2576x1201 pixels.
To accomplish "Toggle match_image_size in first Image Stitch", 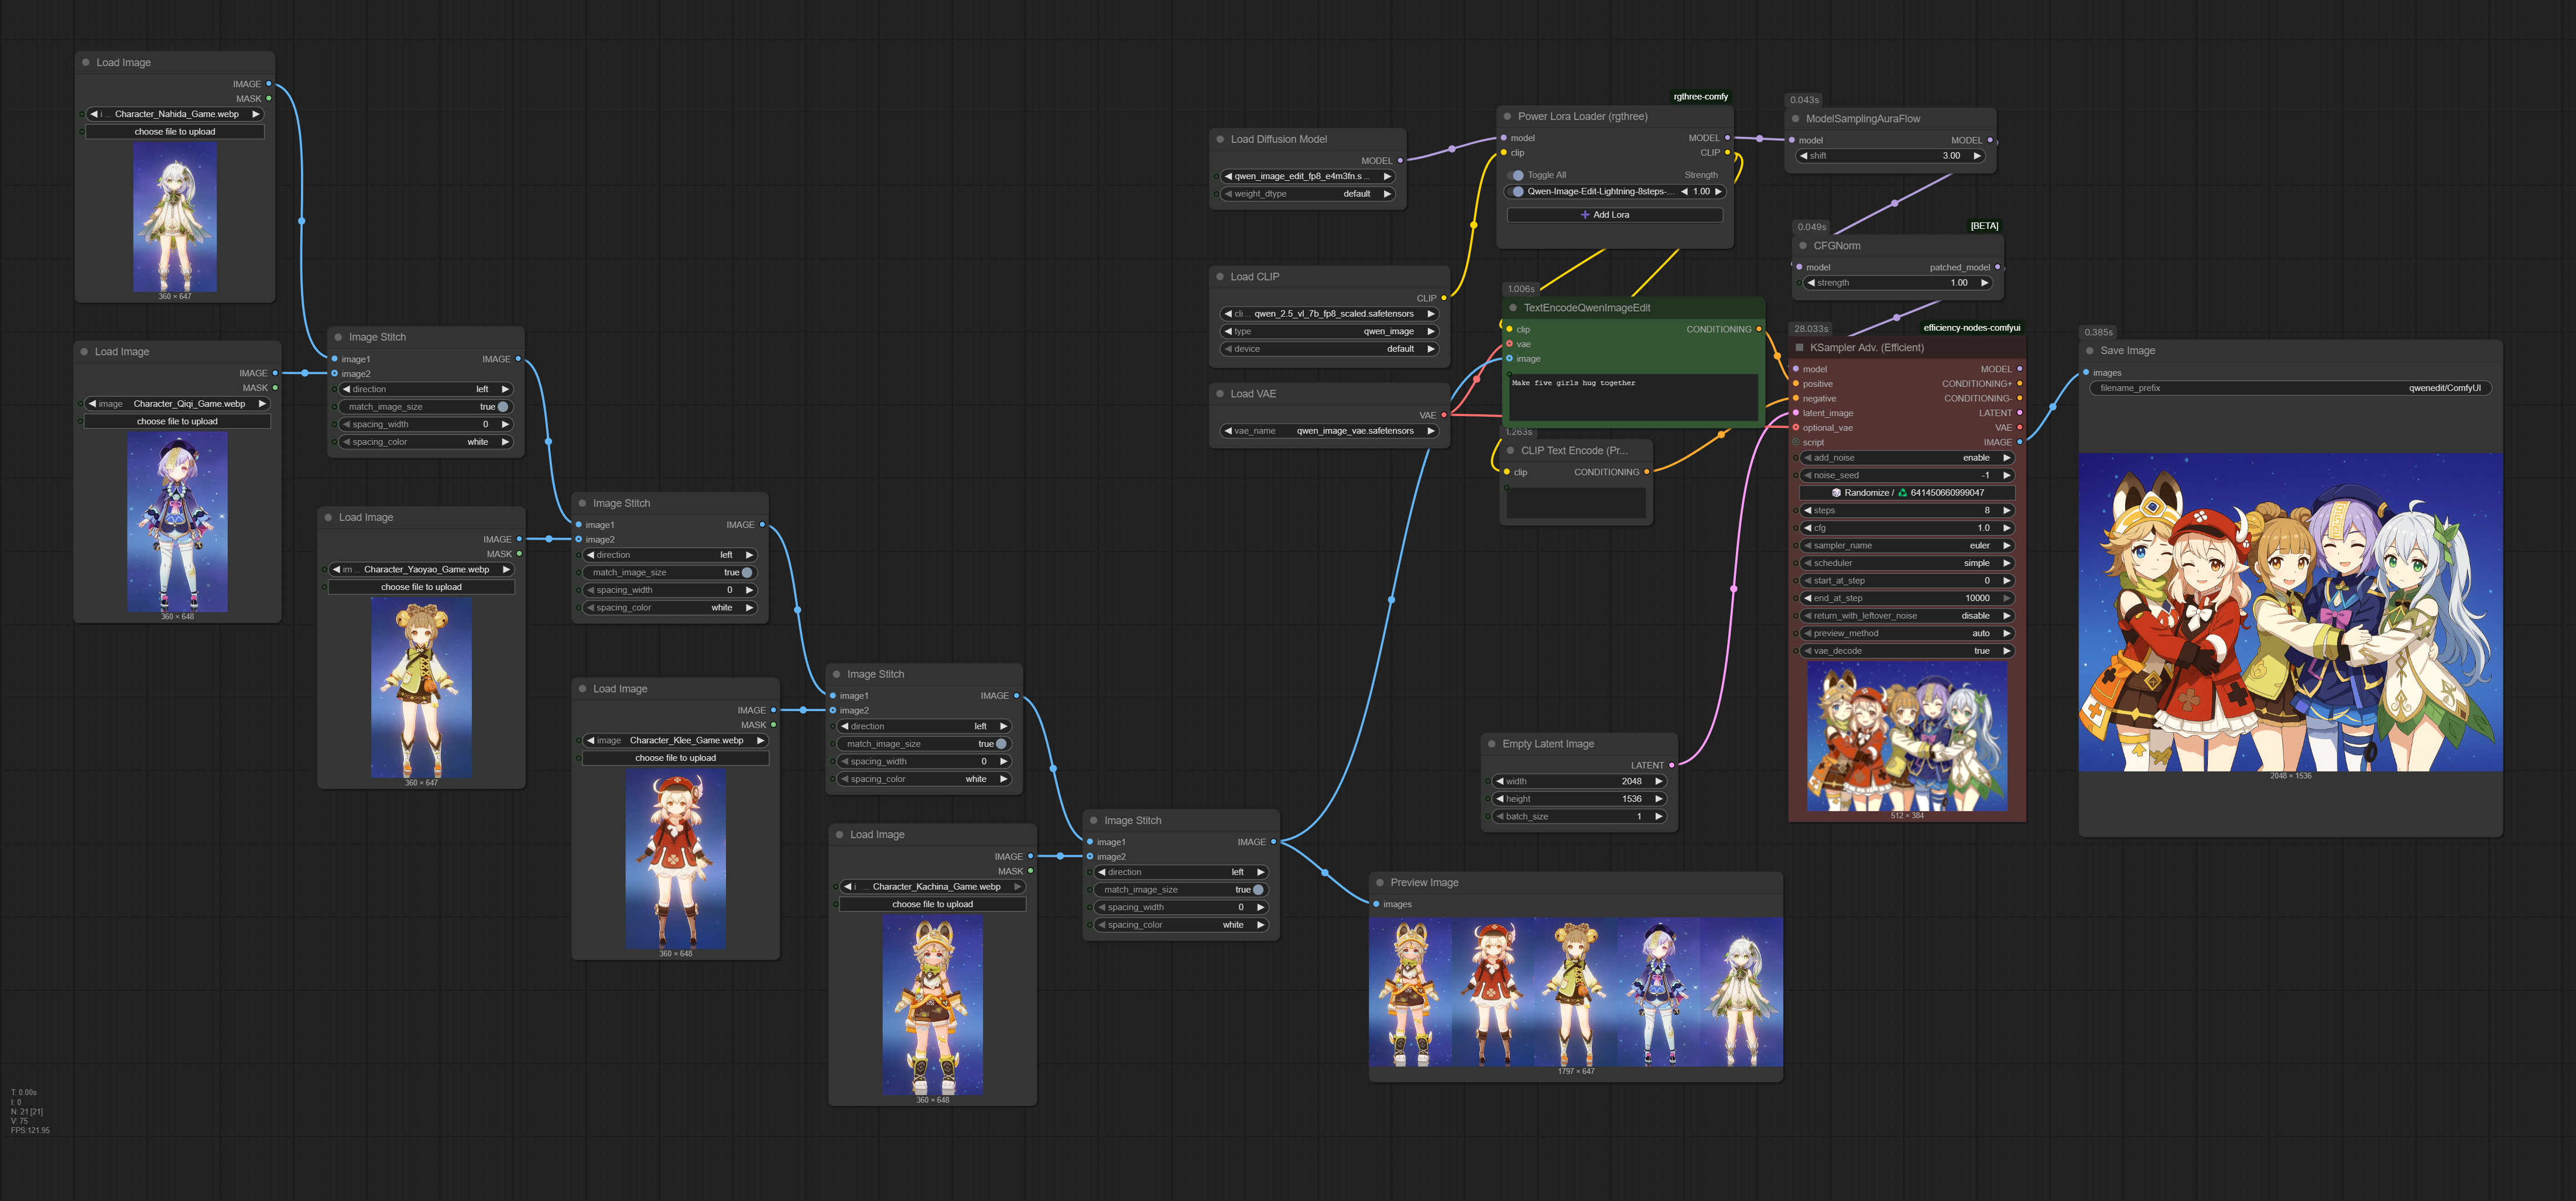I will click(502, 407).
